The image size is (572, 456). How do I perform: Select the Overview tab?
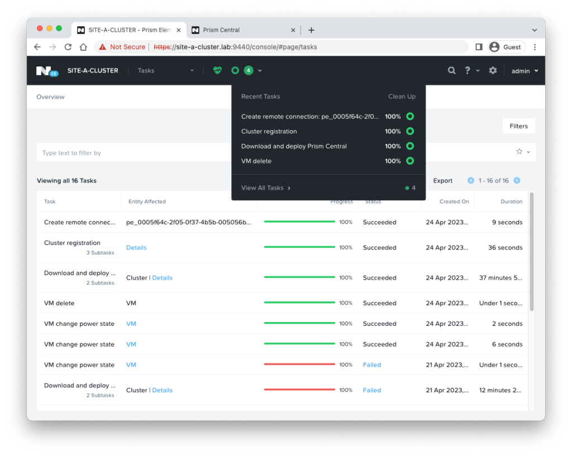[x=50, y=97]
